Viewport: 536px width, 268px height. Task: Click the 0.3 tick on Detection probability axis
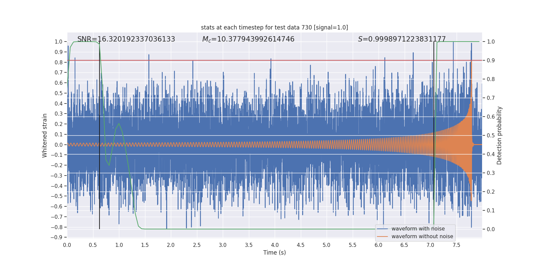(x=491, y=173)
